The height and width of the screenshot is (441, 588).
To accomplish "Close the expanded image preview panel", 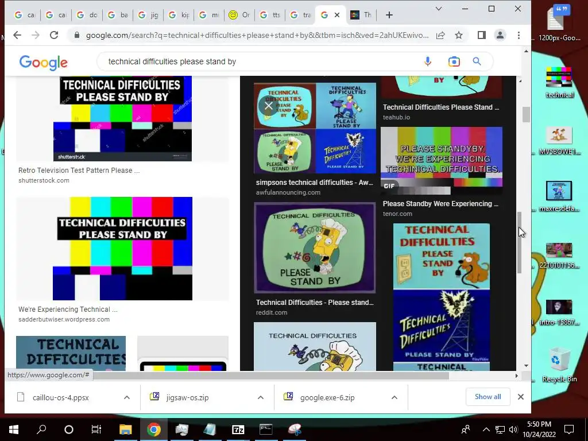I will click(269, 106).
